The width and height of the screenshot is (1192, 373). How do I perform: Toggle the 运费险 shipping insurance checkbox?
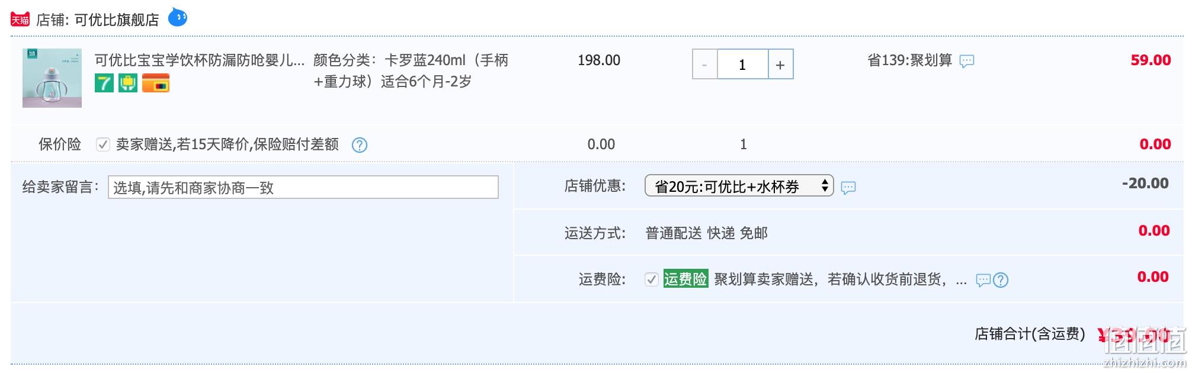[x=652, y=279]
